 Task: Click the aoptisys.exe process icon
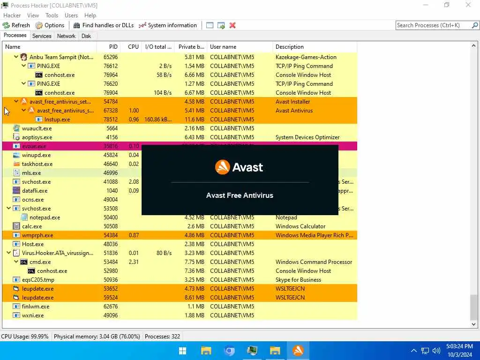tap(16, 137)
